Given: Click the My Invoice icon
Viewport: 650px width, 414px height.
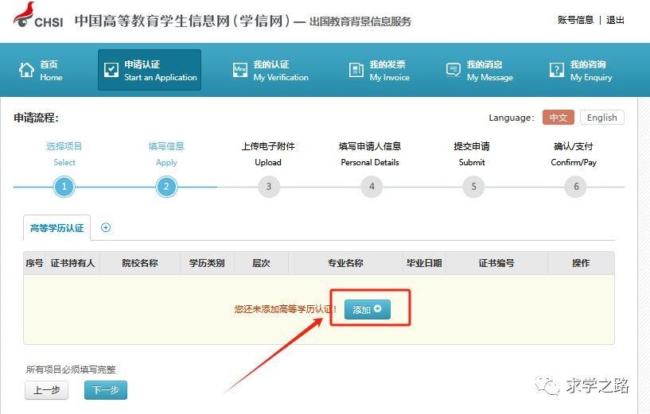Looking at the screenshot, I should click(x=356, y=71).
